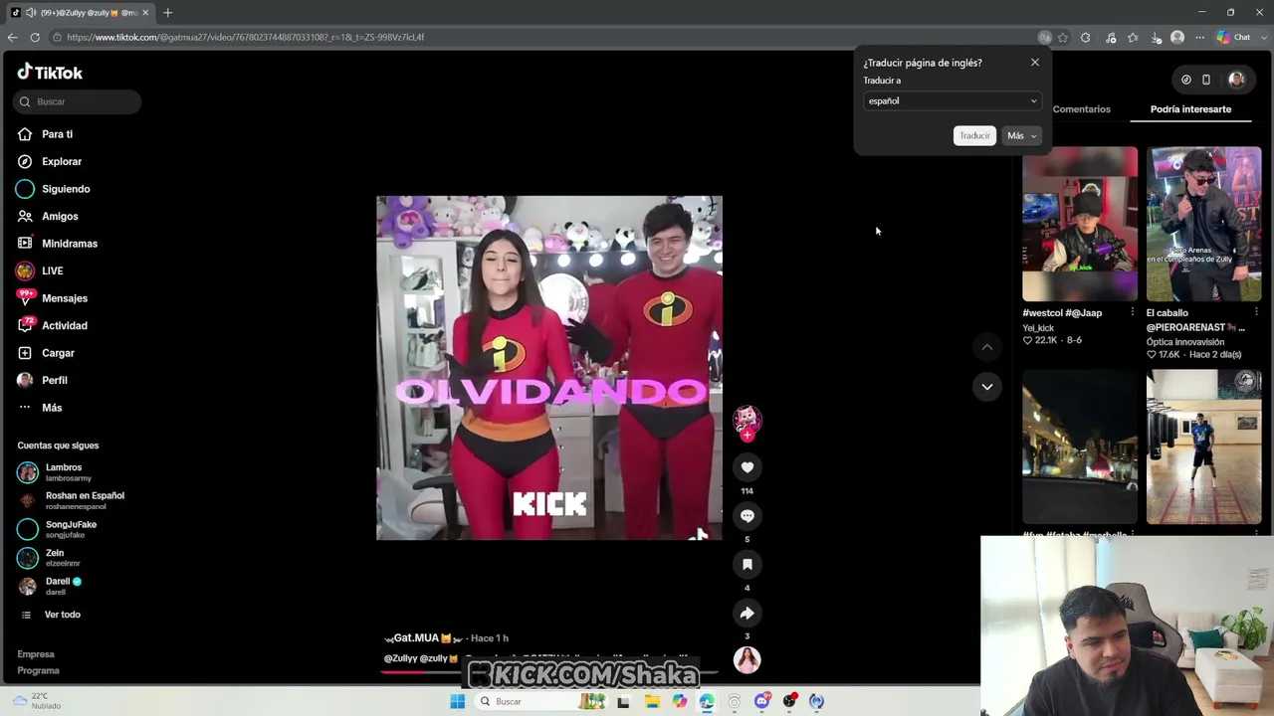Open the El caballo suggested video thumbnail
Image resolution: width=1274 pixels, height=716 pixels.
[1203, 224]
